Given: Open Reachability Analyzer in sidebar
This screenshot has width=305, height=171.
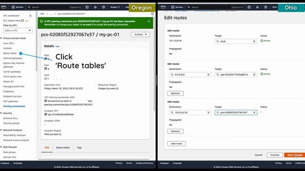Looking at the screenshot, I should 14,135.
